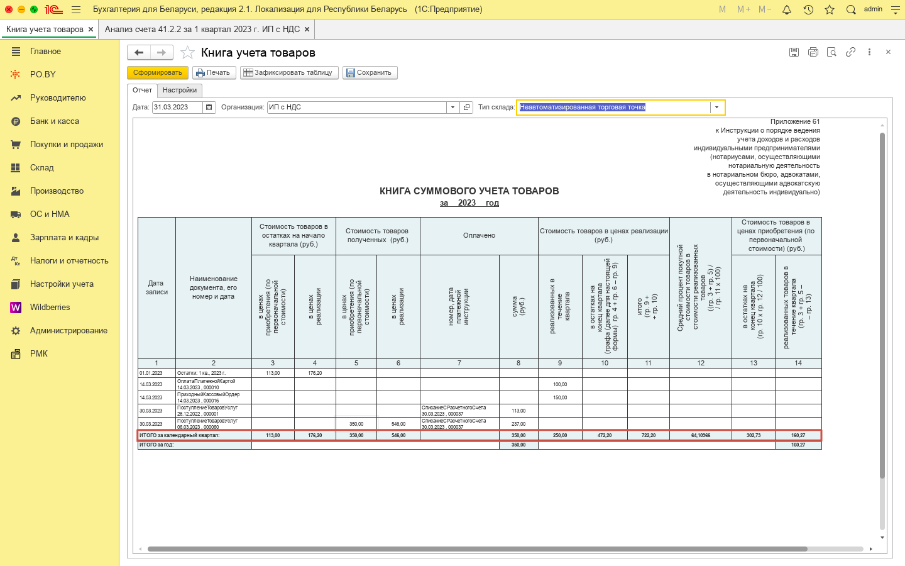Image resolution: width=905 pixels, height=566 pixels.
Task: Click the print icon at top right
Action: pos(813,52)
